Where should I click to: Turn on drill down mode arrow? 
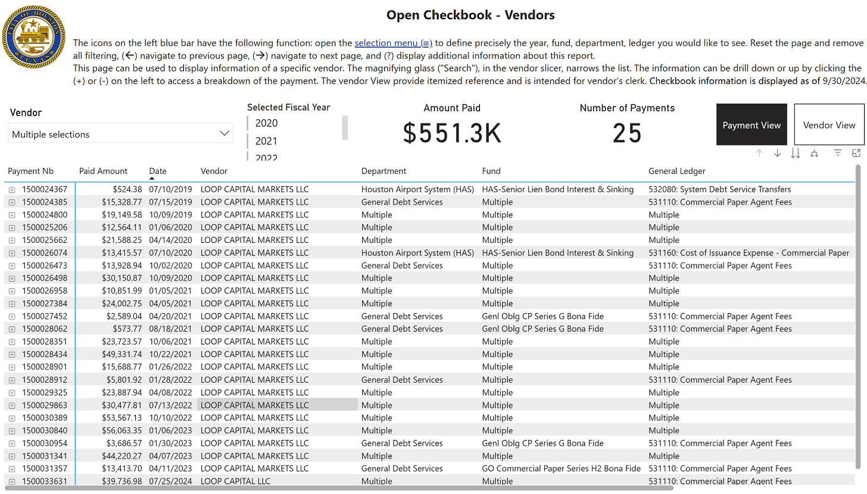[x=777, y=153]
